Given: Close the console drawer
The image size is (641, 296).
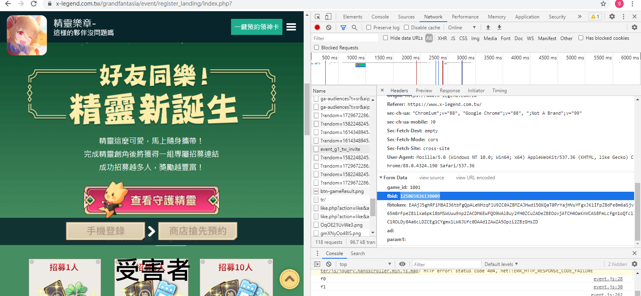Looking at the screenshot, I should click(x=634, y=253).
